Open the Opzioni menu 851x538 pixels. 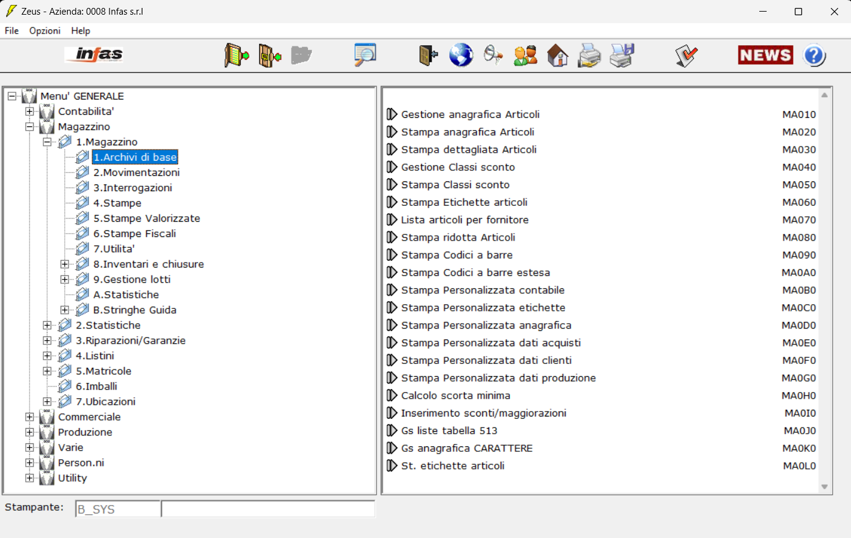pyautogui.click(x=45, y=31)
